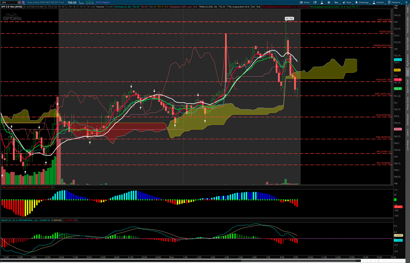Open the Big Buttons side tab
The height and width of the screenshot is (263, 410).
tap(407, 60)
